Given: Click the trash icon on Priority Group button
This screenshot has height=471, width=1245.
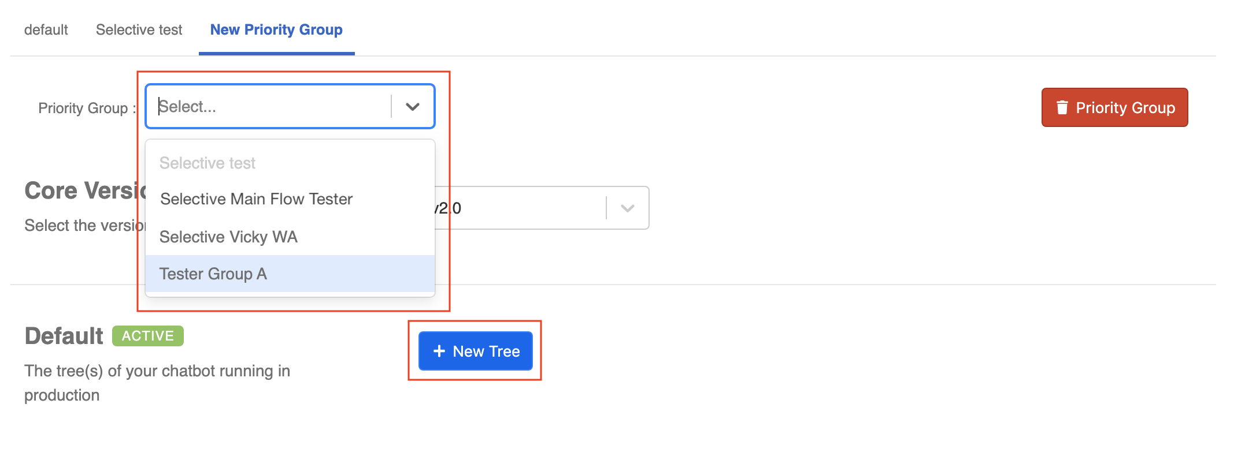Looking at the screenshot, I should [1062, 107].
